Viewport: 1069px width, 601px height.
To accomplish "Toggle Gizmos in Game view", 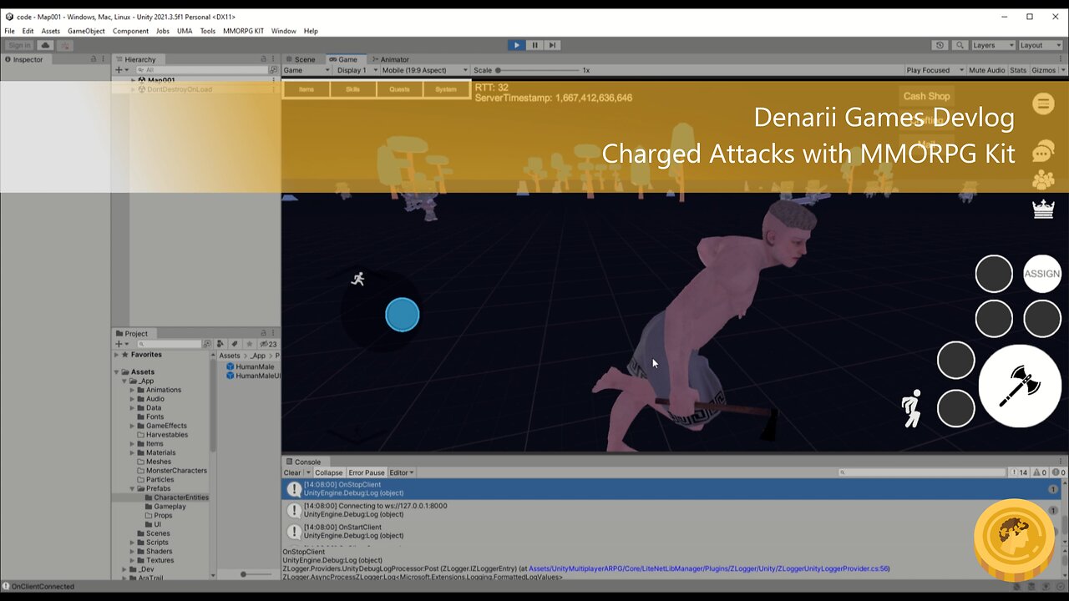I will (x=1043, y=70).
